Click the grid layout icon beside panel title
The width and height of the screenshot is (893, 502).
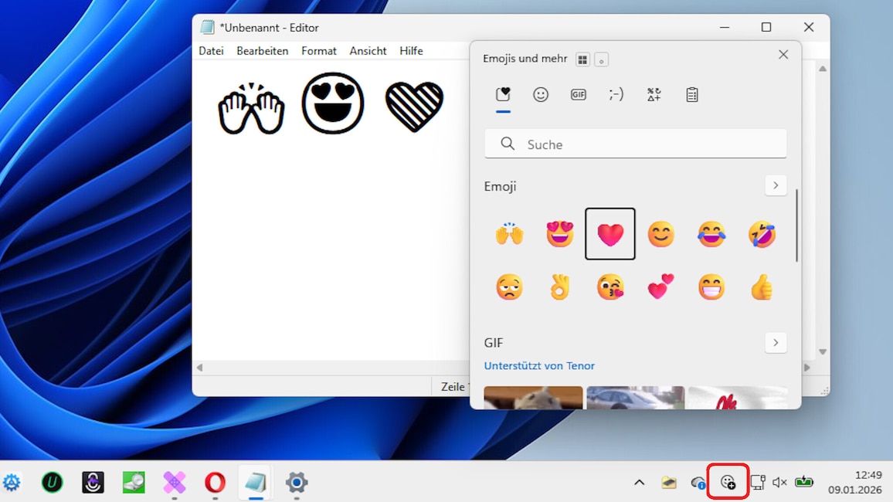pos(582,59)
